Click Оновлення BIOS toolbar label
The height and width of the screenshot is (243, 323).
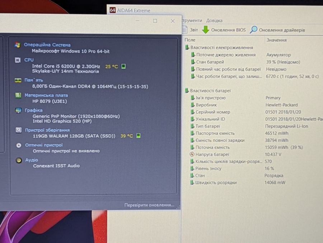(x=228, y=30)
